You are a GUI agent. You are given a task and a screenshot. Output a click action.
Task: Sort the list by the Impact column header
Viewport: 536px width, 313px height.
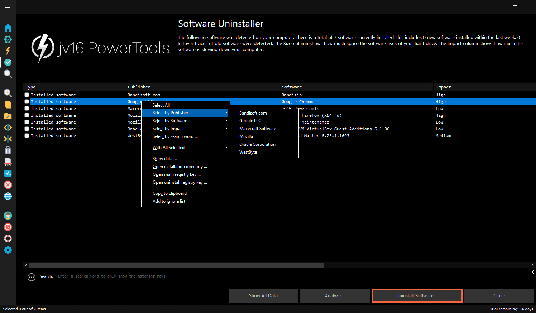tap(484, 87)
